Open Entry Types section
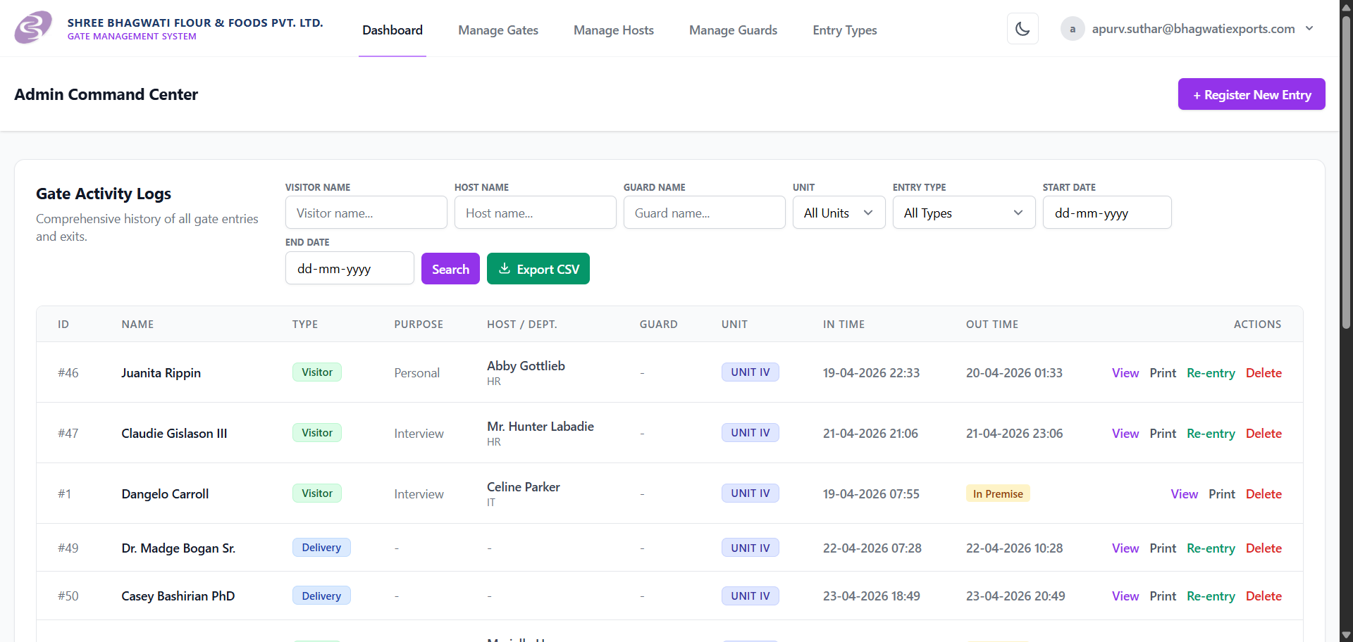This screenshot has height=642, width=1353. click(x=844, y=30)
